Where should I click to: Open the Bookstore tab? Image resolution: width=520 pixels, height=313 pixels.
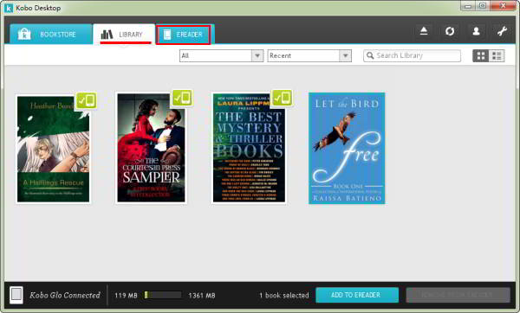coord(51,34)
